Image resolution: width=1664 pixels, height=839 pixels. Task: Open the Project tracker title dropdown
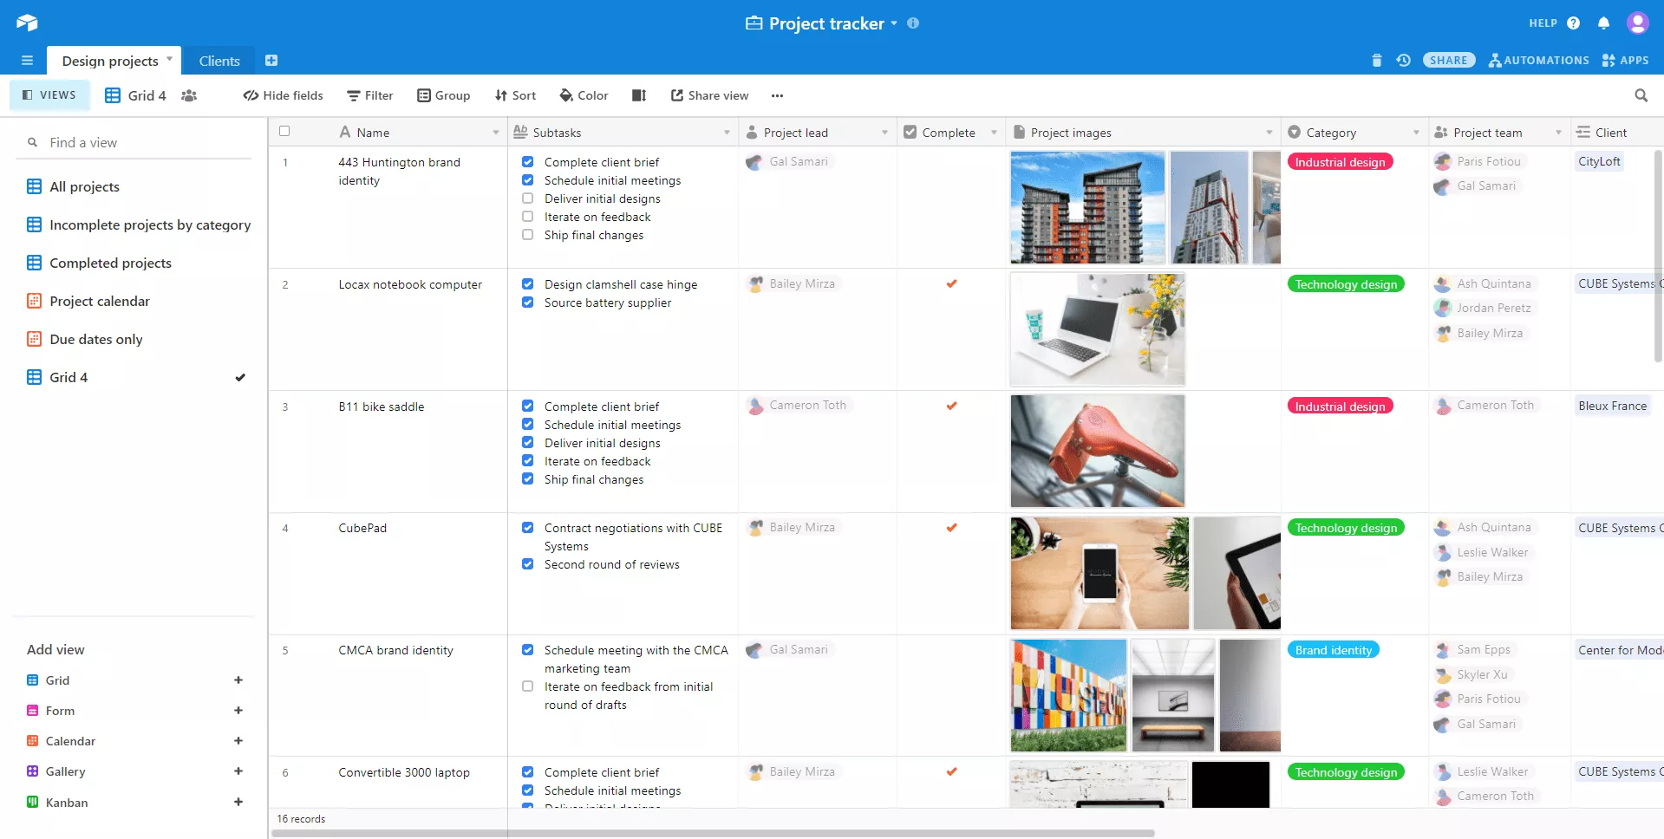tap(894, 23)
